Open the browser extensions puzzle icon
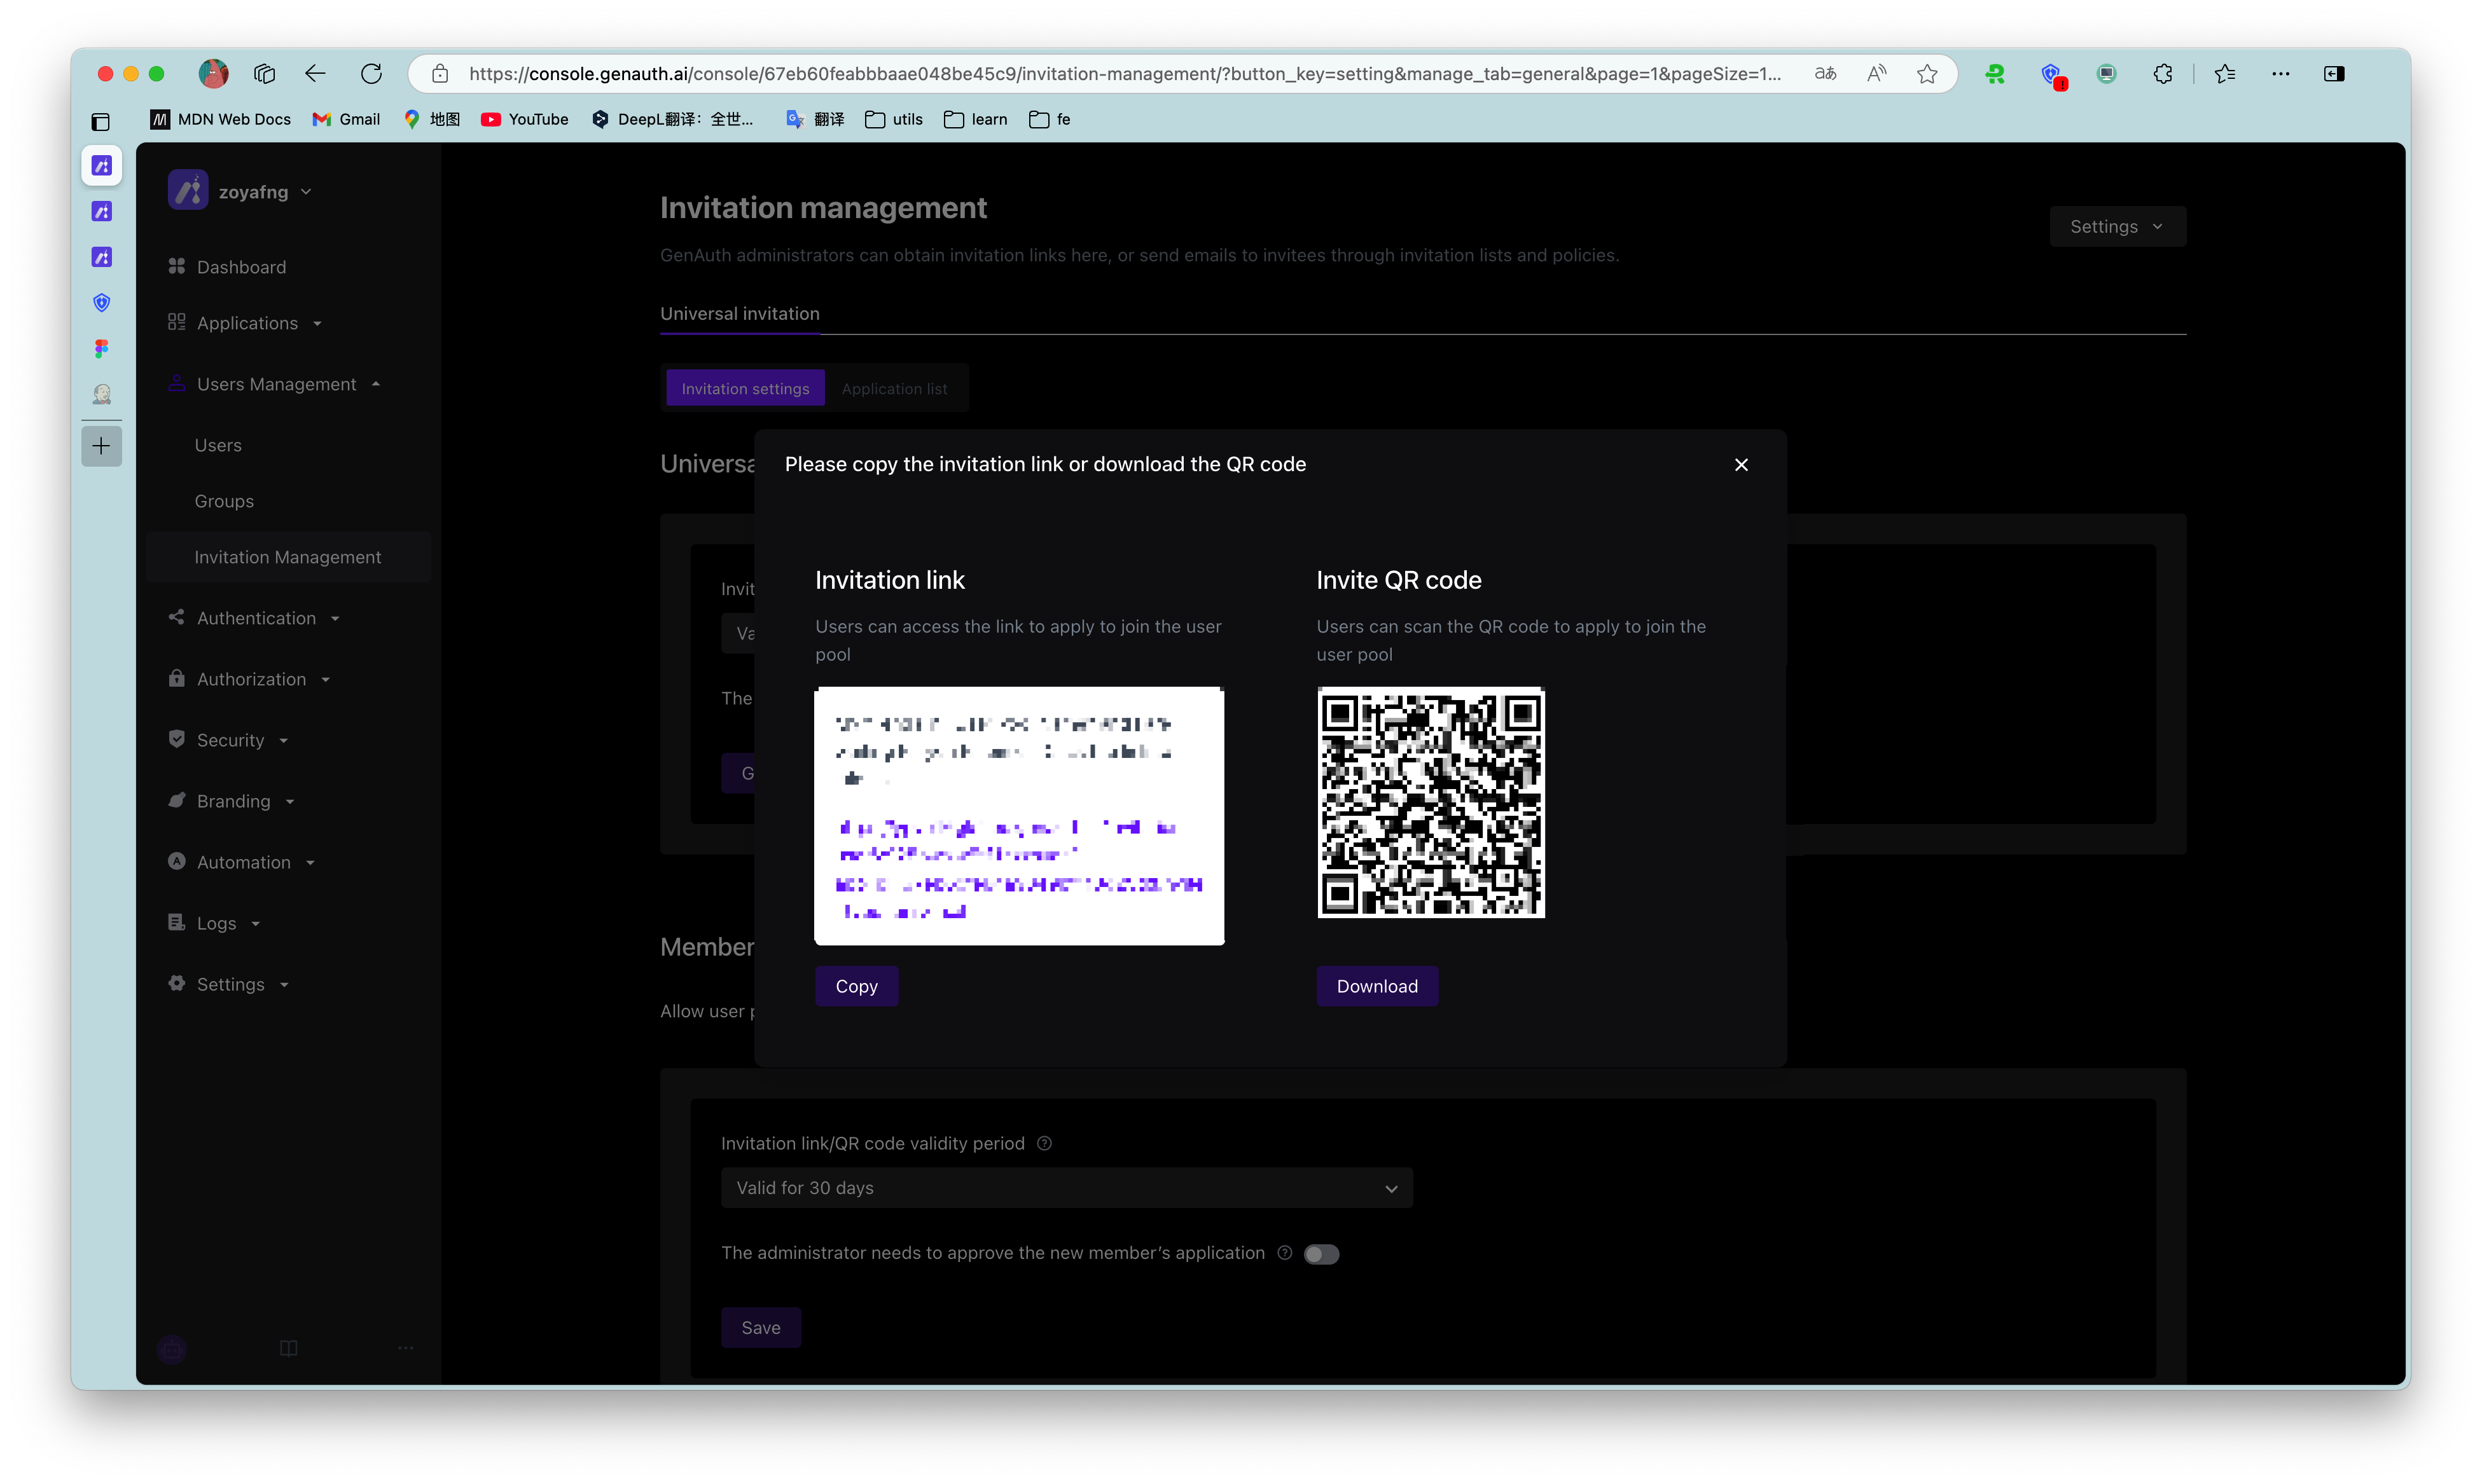The width and height of the screenshot is (2482, 1484). (x=2163, y=73)
